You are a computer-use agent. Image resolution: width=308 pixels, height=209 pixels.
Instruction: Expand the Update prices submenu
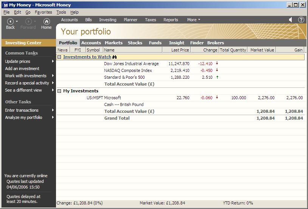click(53, 61)
